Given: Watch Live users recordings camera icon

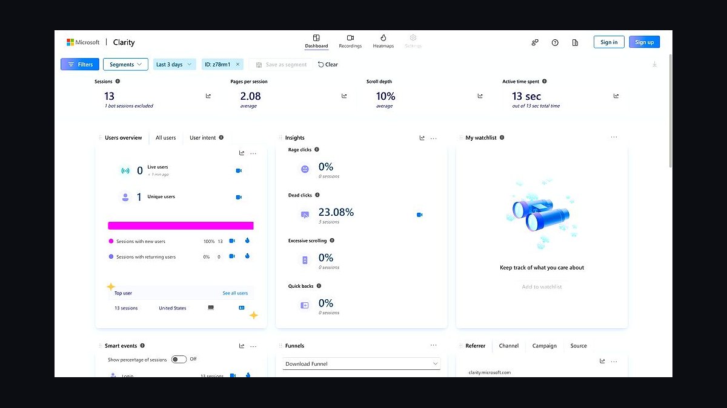Looking at the screenshot, I should click(x=239, y=170).
